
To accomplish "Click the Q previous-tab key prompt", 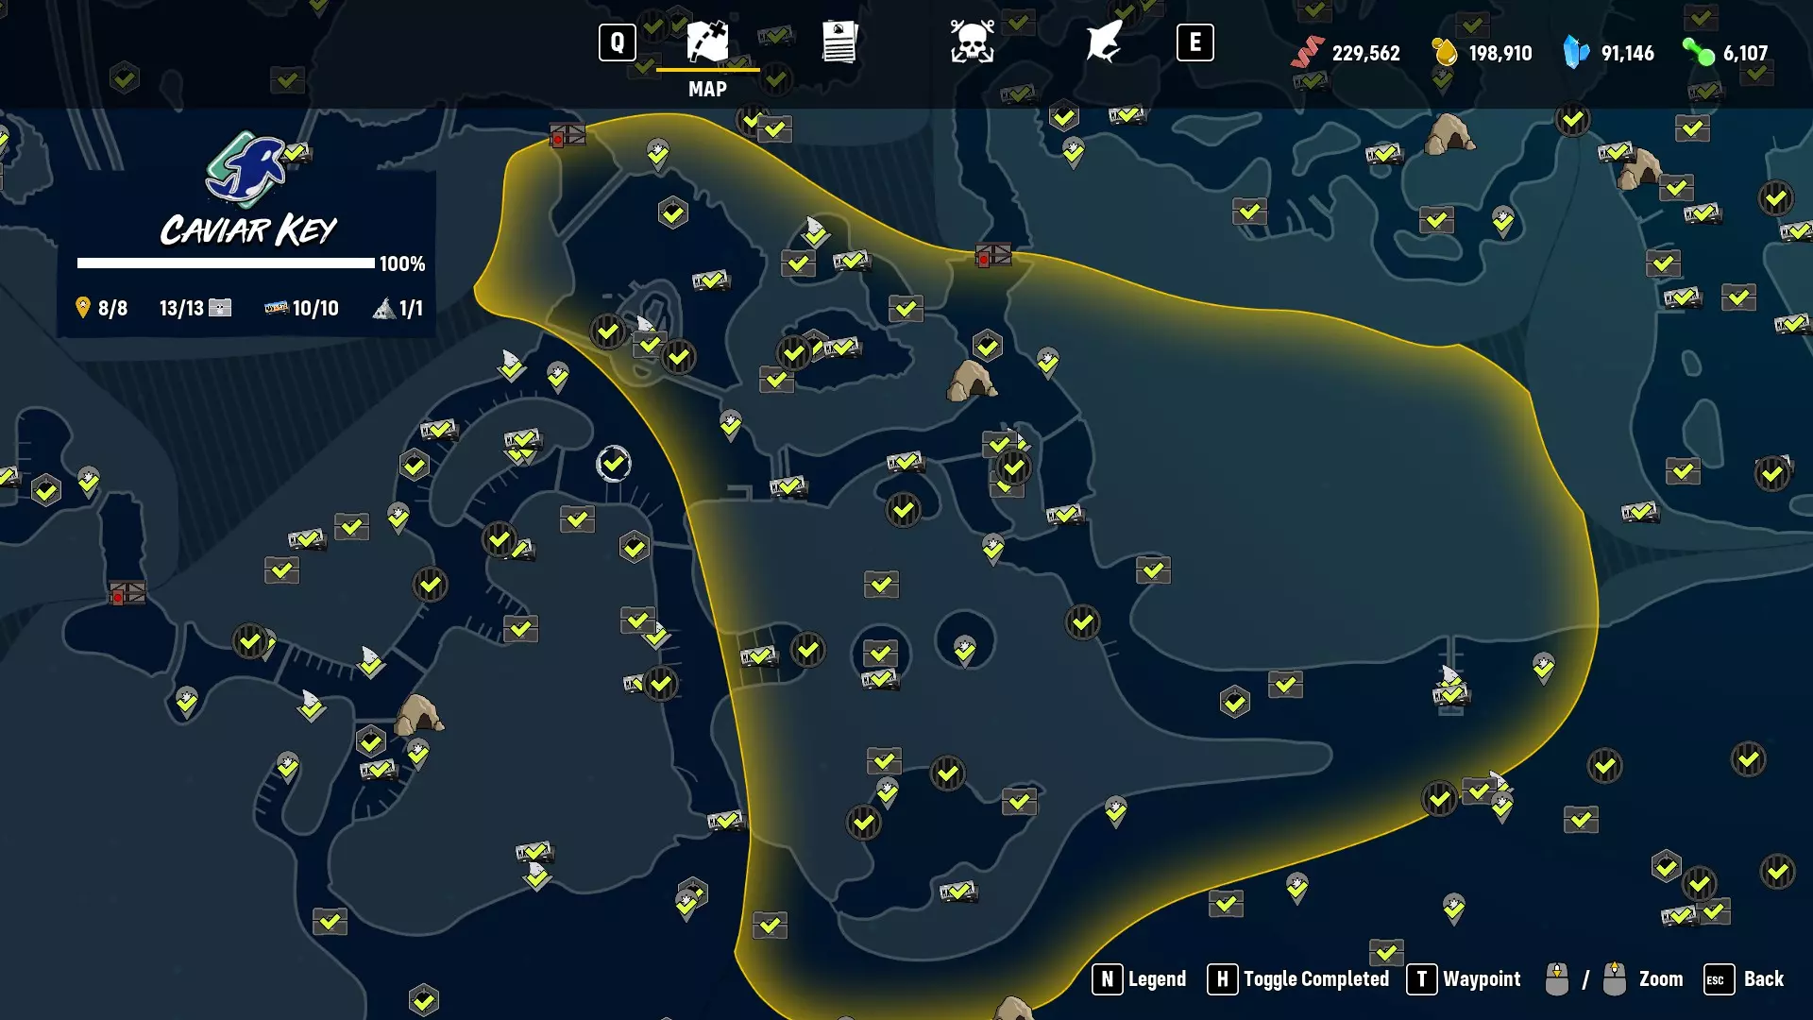I will click(x=618, y=42).
